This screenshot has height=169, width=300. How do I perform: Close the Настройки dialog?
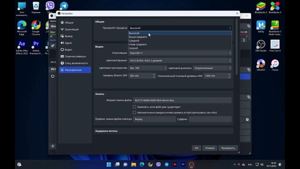[x=237, y=14]
